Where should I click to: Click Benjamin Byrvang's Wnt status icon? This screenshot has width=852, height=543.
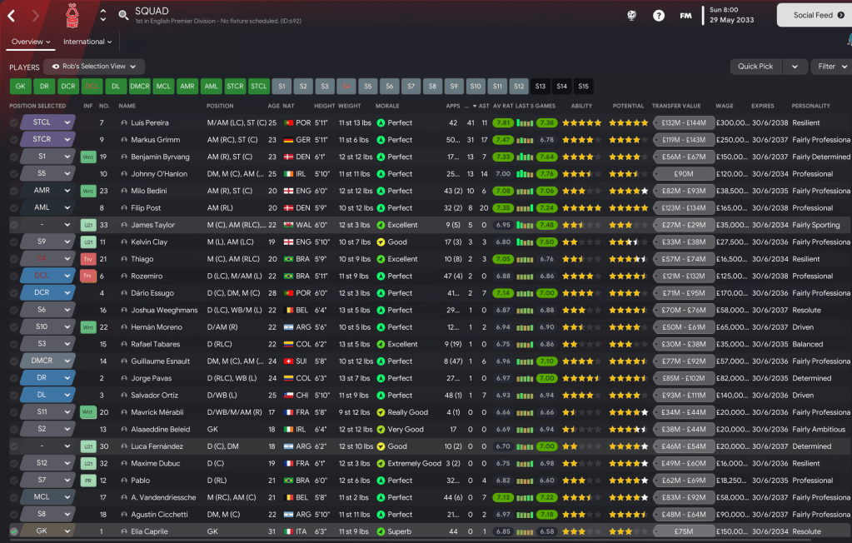point(88,157)
